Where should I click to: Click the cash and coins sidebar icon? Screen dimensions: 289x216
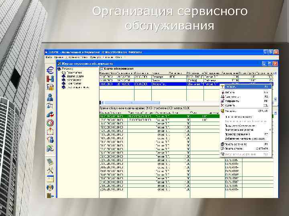(50, 87)
